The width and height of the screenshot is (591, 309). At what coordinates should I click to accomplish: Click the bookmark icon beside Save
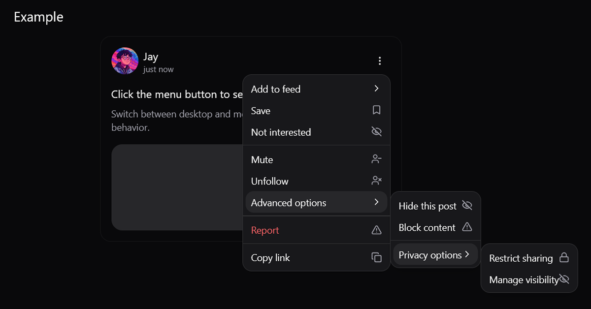376,111
